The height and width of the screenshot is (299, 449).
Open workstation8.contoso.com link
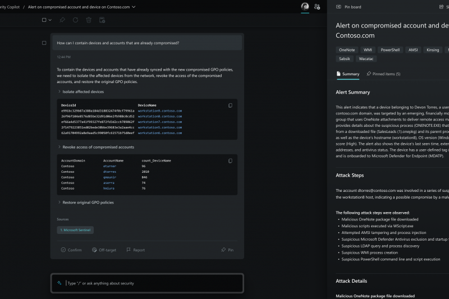point(160,117)
